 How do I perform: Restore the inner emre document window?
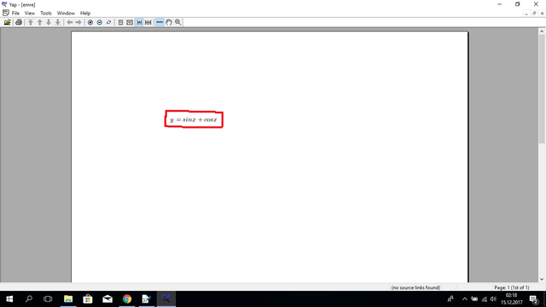[534, 14]
